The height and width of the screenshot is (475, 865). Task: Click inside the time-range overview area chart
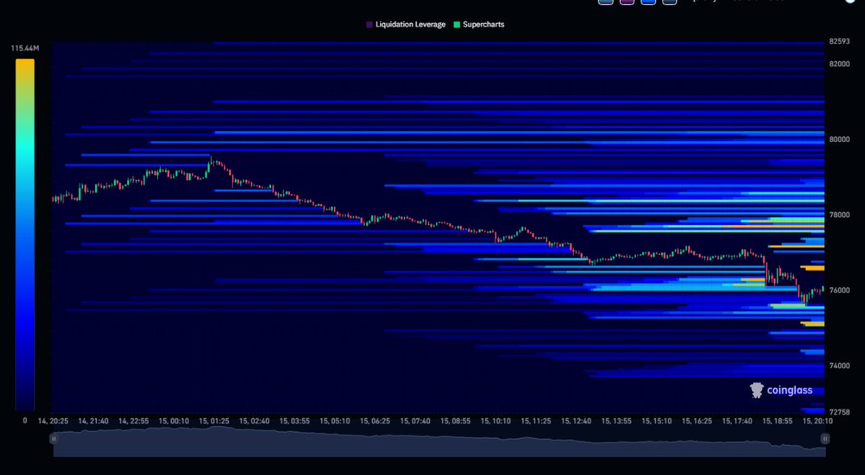pyautogui.click(x=438, y=441)
